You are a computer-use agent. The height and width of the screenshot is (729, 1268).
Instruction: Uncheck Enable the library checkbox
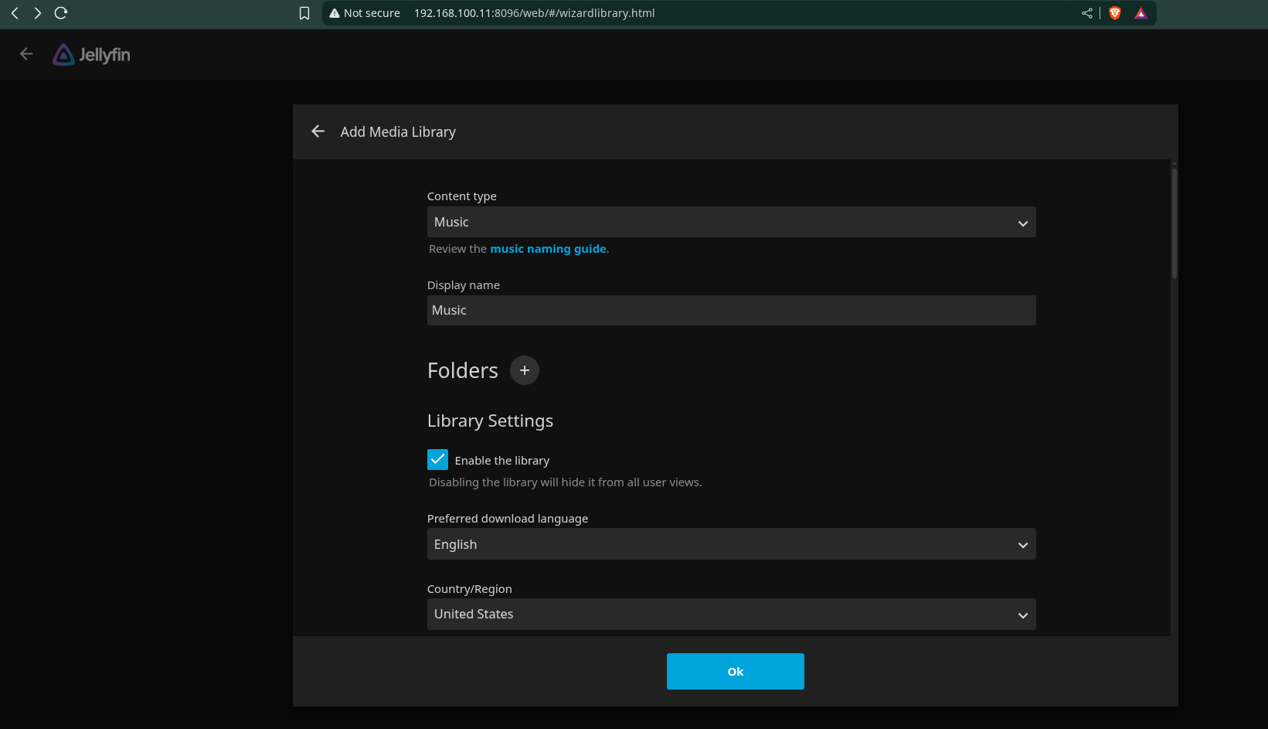click(437, 460)
